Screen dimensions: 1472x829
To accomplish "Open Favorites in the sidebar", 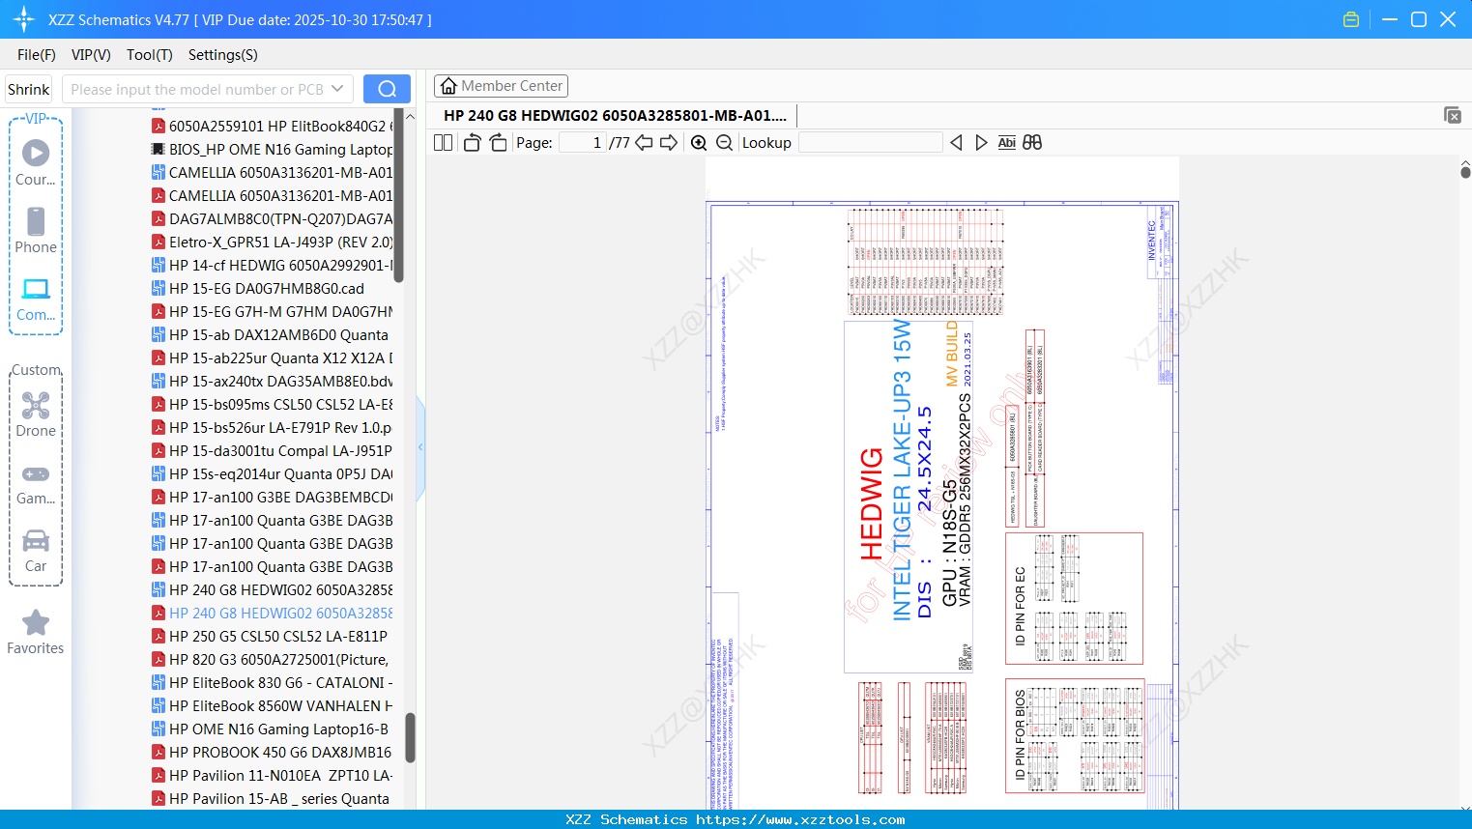I will pyautogui.click(x=36, y=633).
